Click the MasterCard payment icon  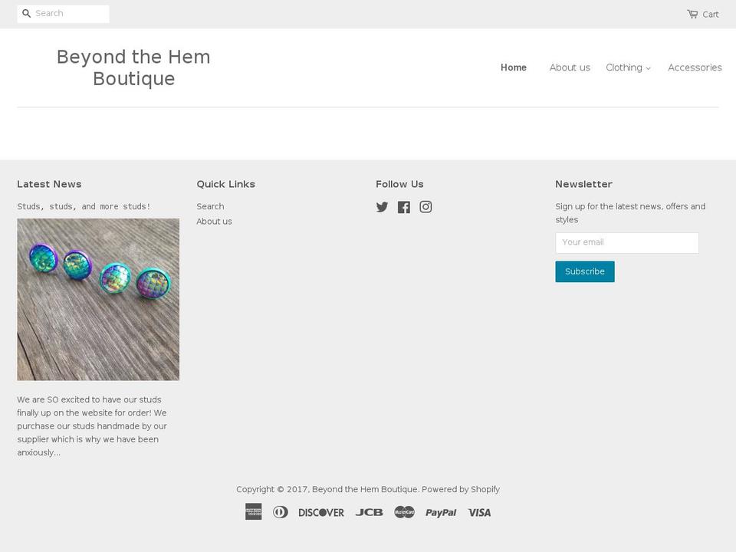(x=405, y=511)
